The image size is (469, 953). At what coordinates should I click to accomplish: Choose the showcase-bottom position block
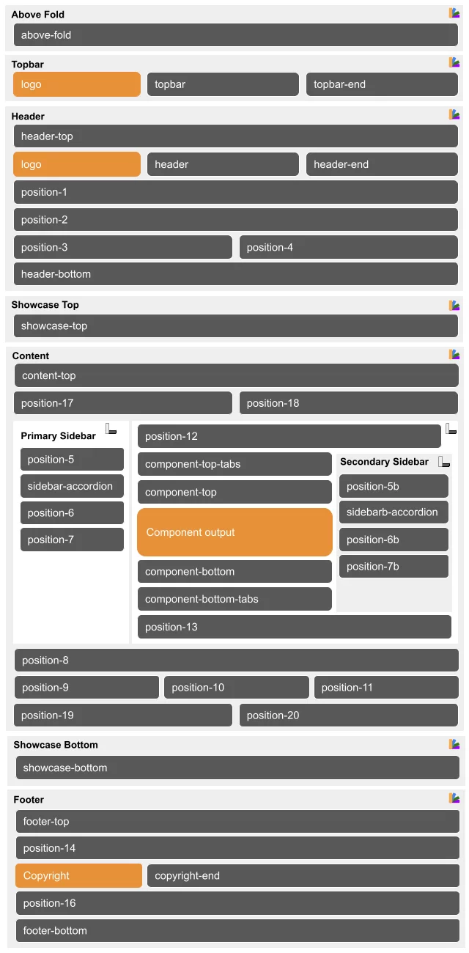[x=237, y=768]
